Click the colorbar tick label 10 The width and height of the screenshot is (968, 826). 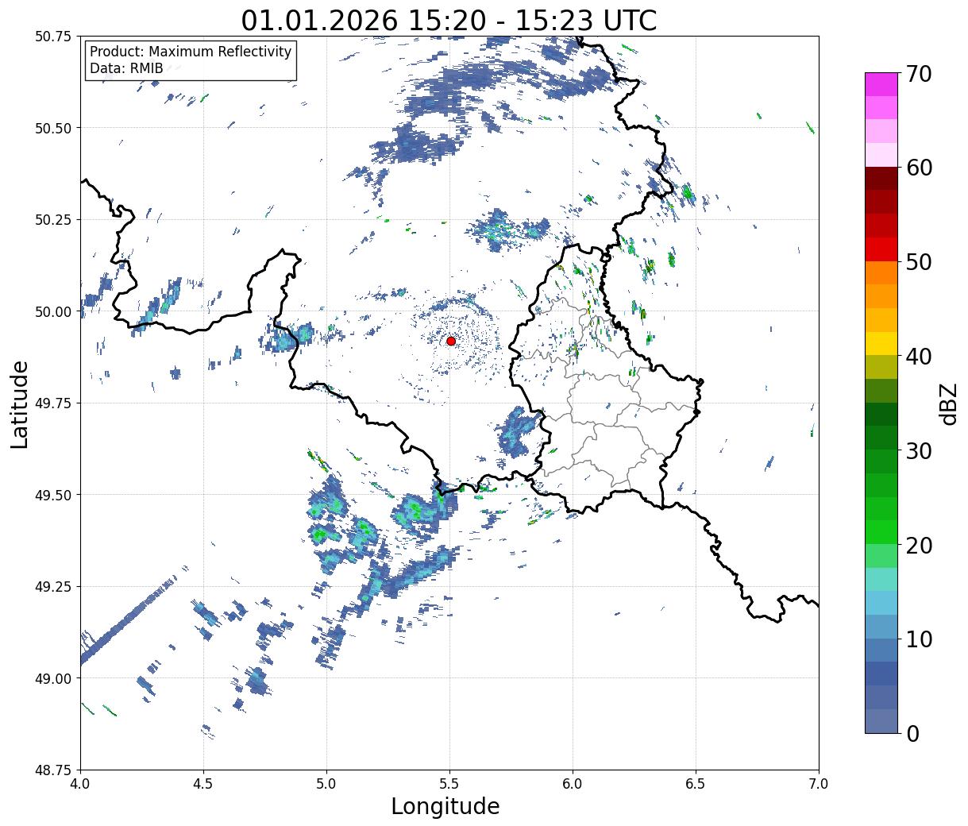(918, 639)
